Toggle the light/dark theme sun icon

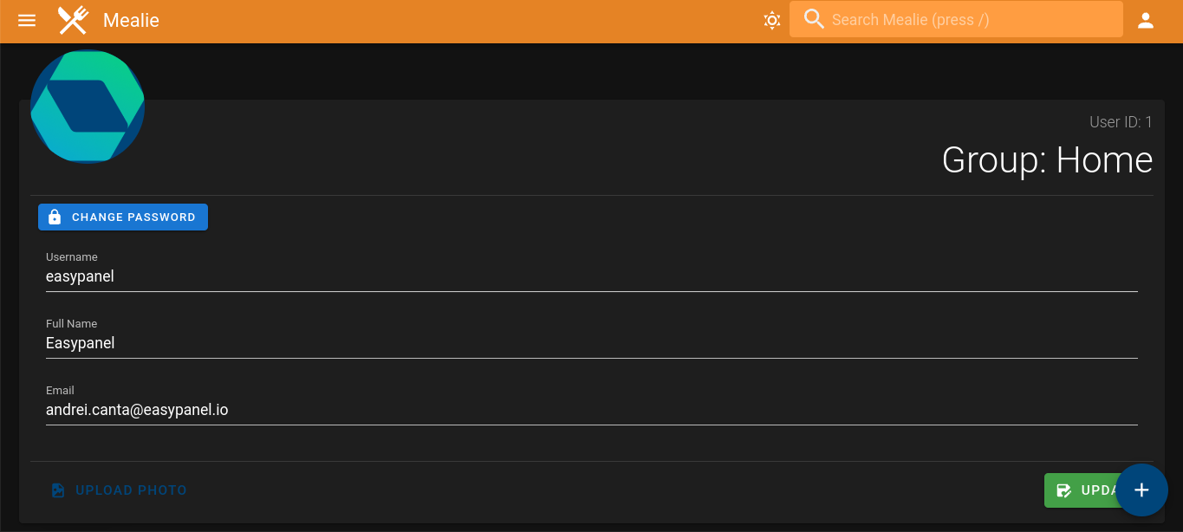coord(772,20)
